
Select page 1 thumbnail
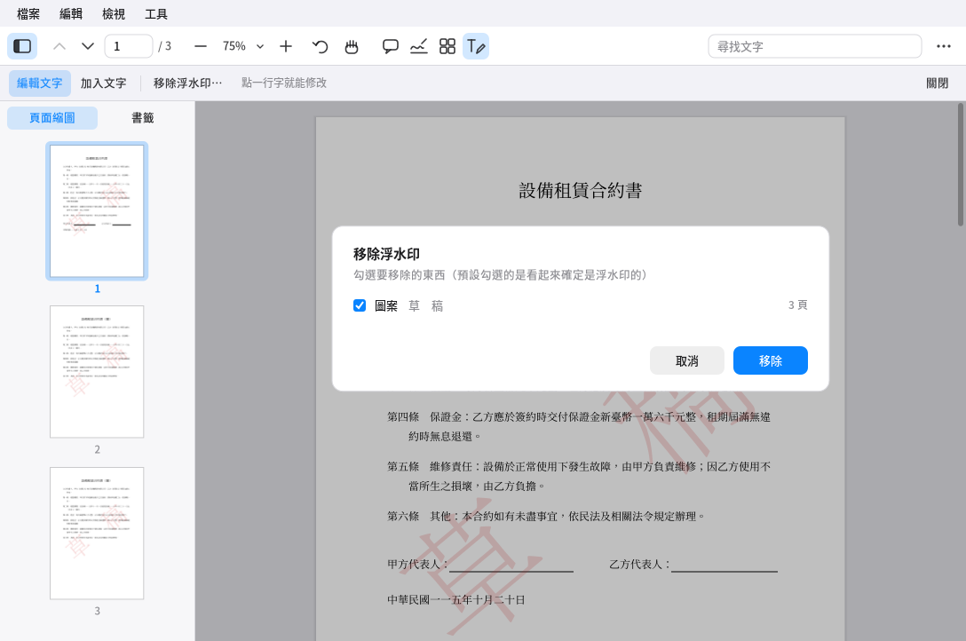(x=97, y=211)
